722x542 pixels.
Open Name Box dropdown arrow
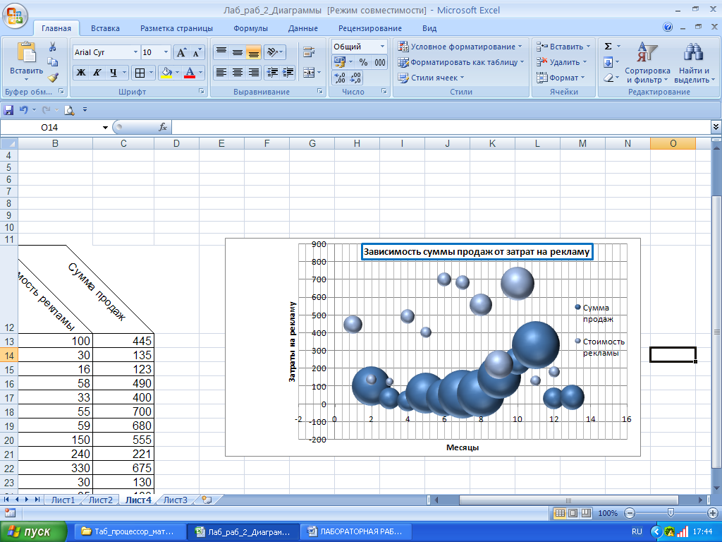coord(105,128)
